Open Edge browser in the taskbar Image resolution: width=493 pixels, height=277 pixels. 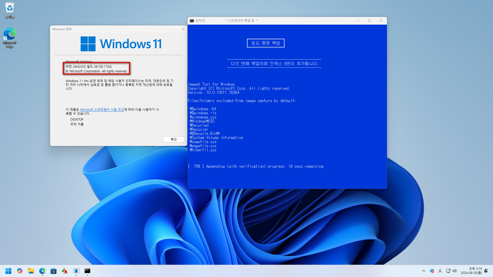tap(42, 271)
